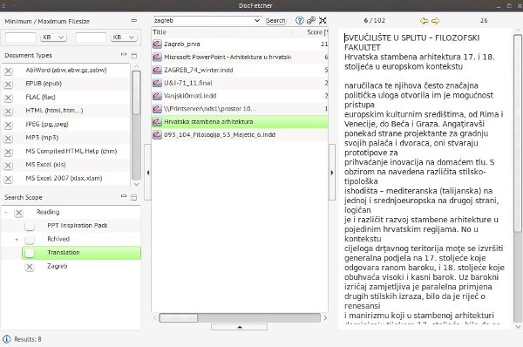Click the up arrow handle below results
This screenshot has height=347, width=523.
(239, 327)
